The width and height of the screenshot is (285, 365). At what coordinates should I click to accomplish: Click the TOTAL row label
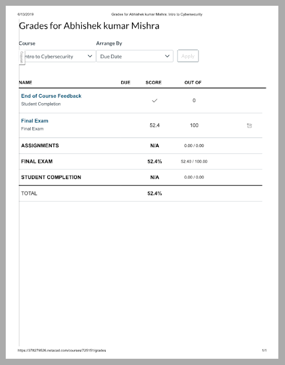29,193
